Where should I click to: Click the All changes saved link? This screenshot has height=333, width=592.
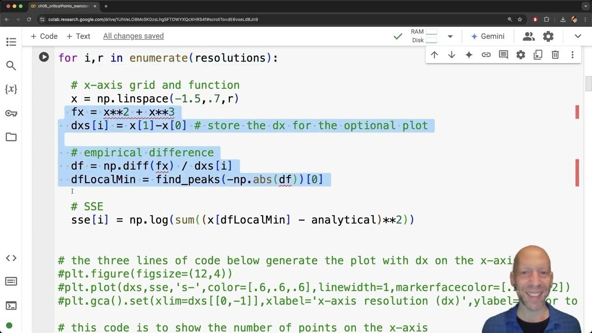click(133, 36)
